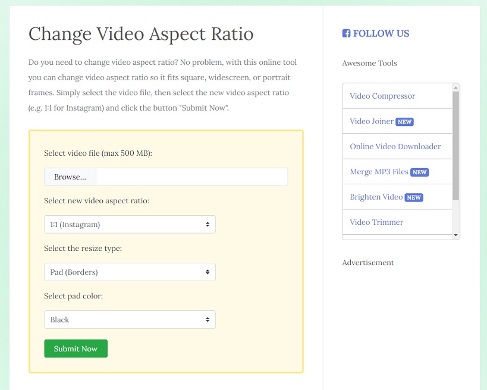
Task: Open the Video Compressor tool link
Action: click(x=382, y=96)
